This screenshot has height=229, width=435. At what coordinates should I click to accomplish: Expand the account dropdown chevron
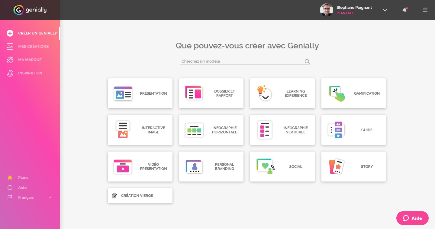click(x=385, y=10)
